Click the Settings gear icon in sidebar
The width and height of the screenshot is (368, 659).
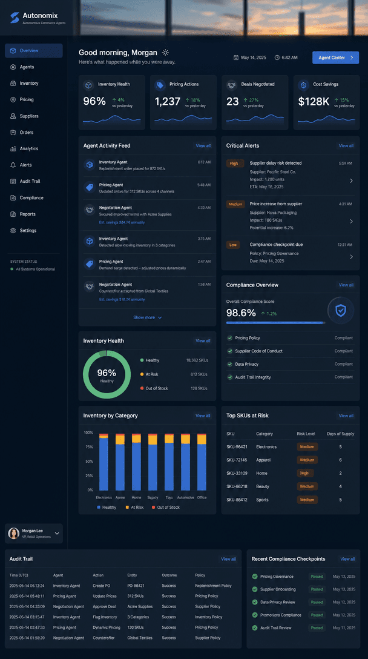(x=13, y=231)
